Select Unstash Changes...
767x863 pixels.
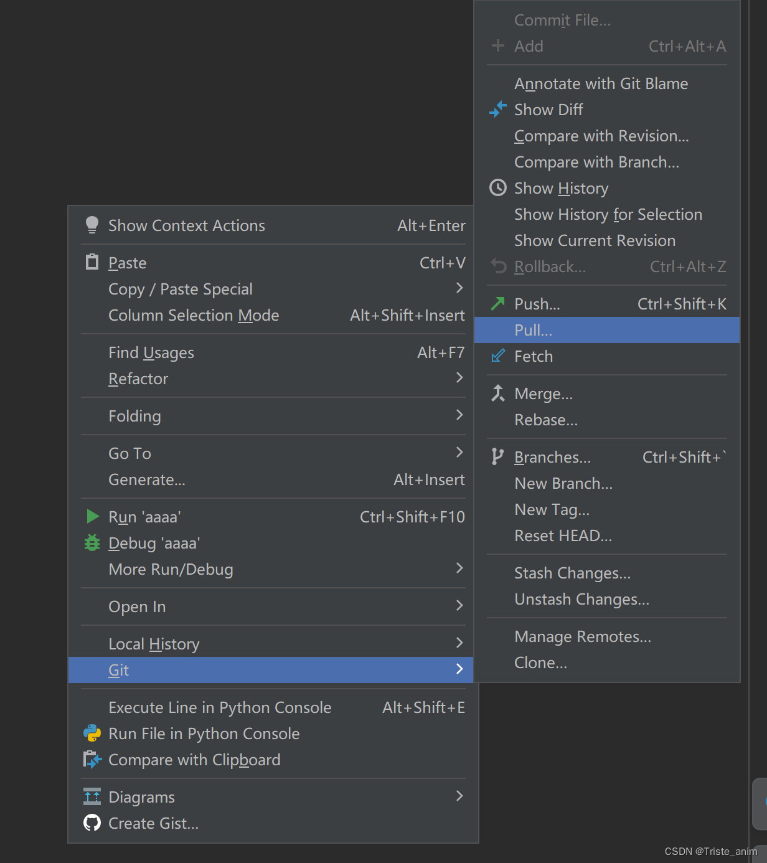[x=607, y=599]
